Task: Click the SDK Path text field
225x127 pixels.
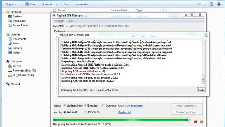Action: point(97,26)
